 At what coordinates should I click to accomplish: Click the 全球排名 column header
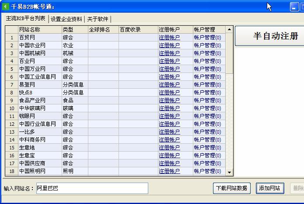click(103, 30)
